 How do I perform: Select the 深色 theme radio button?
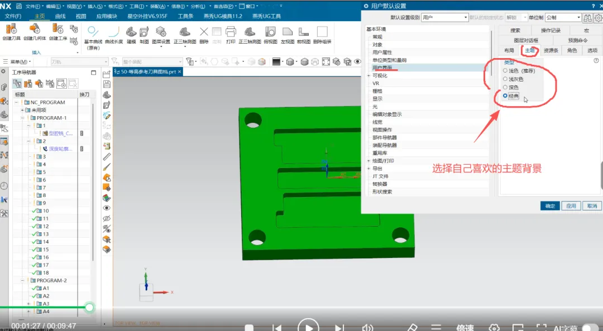tap(505, 87)
